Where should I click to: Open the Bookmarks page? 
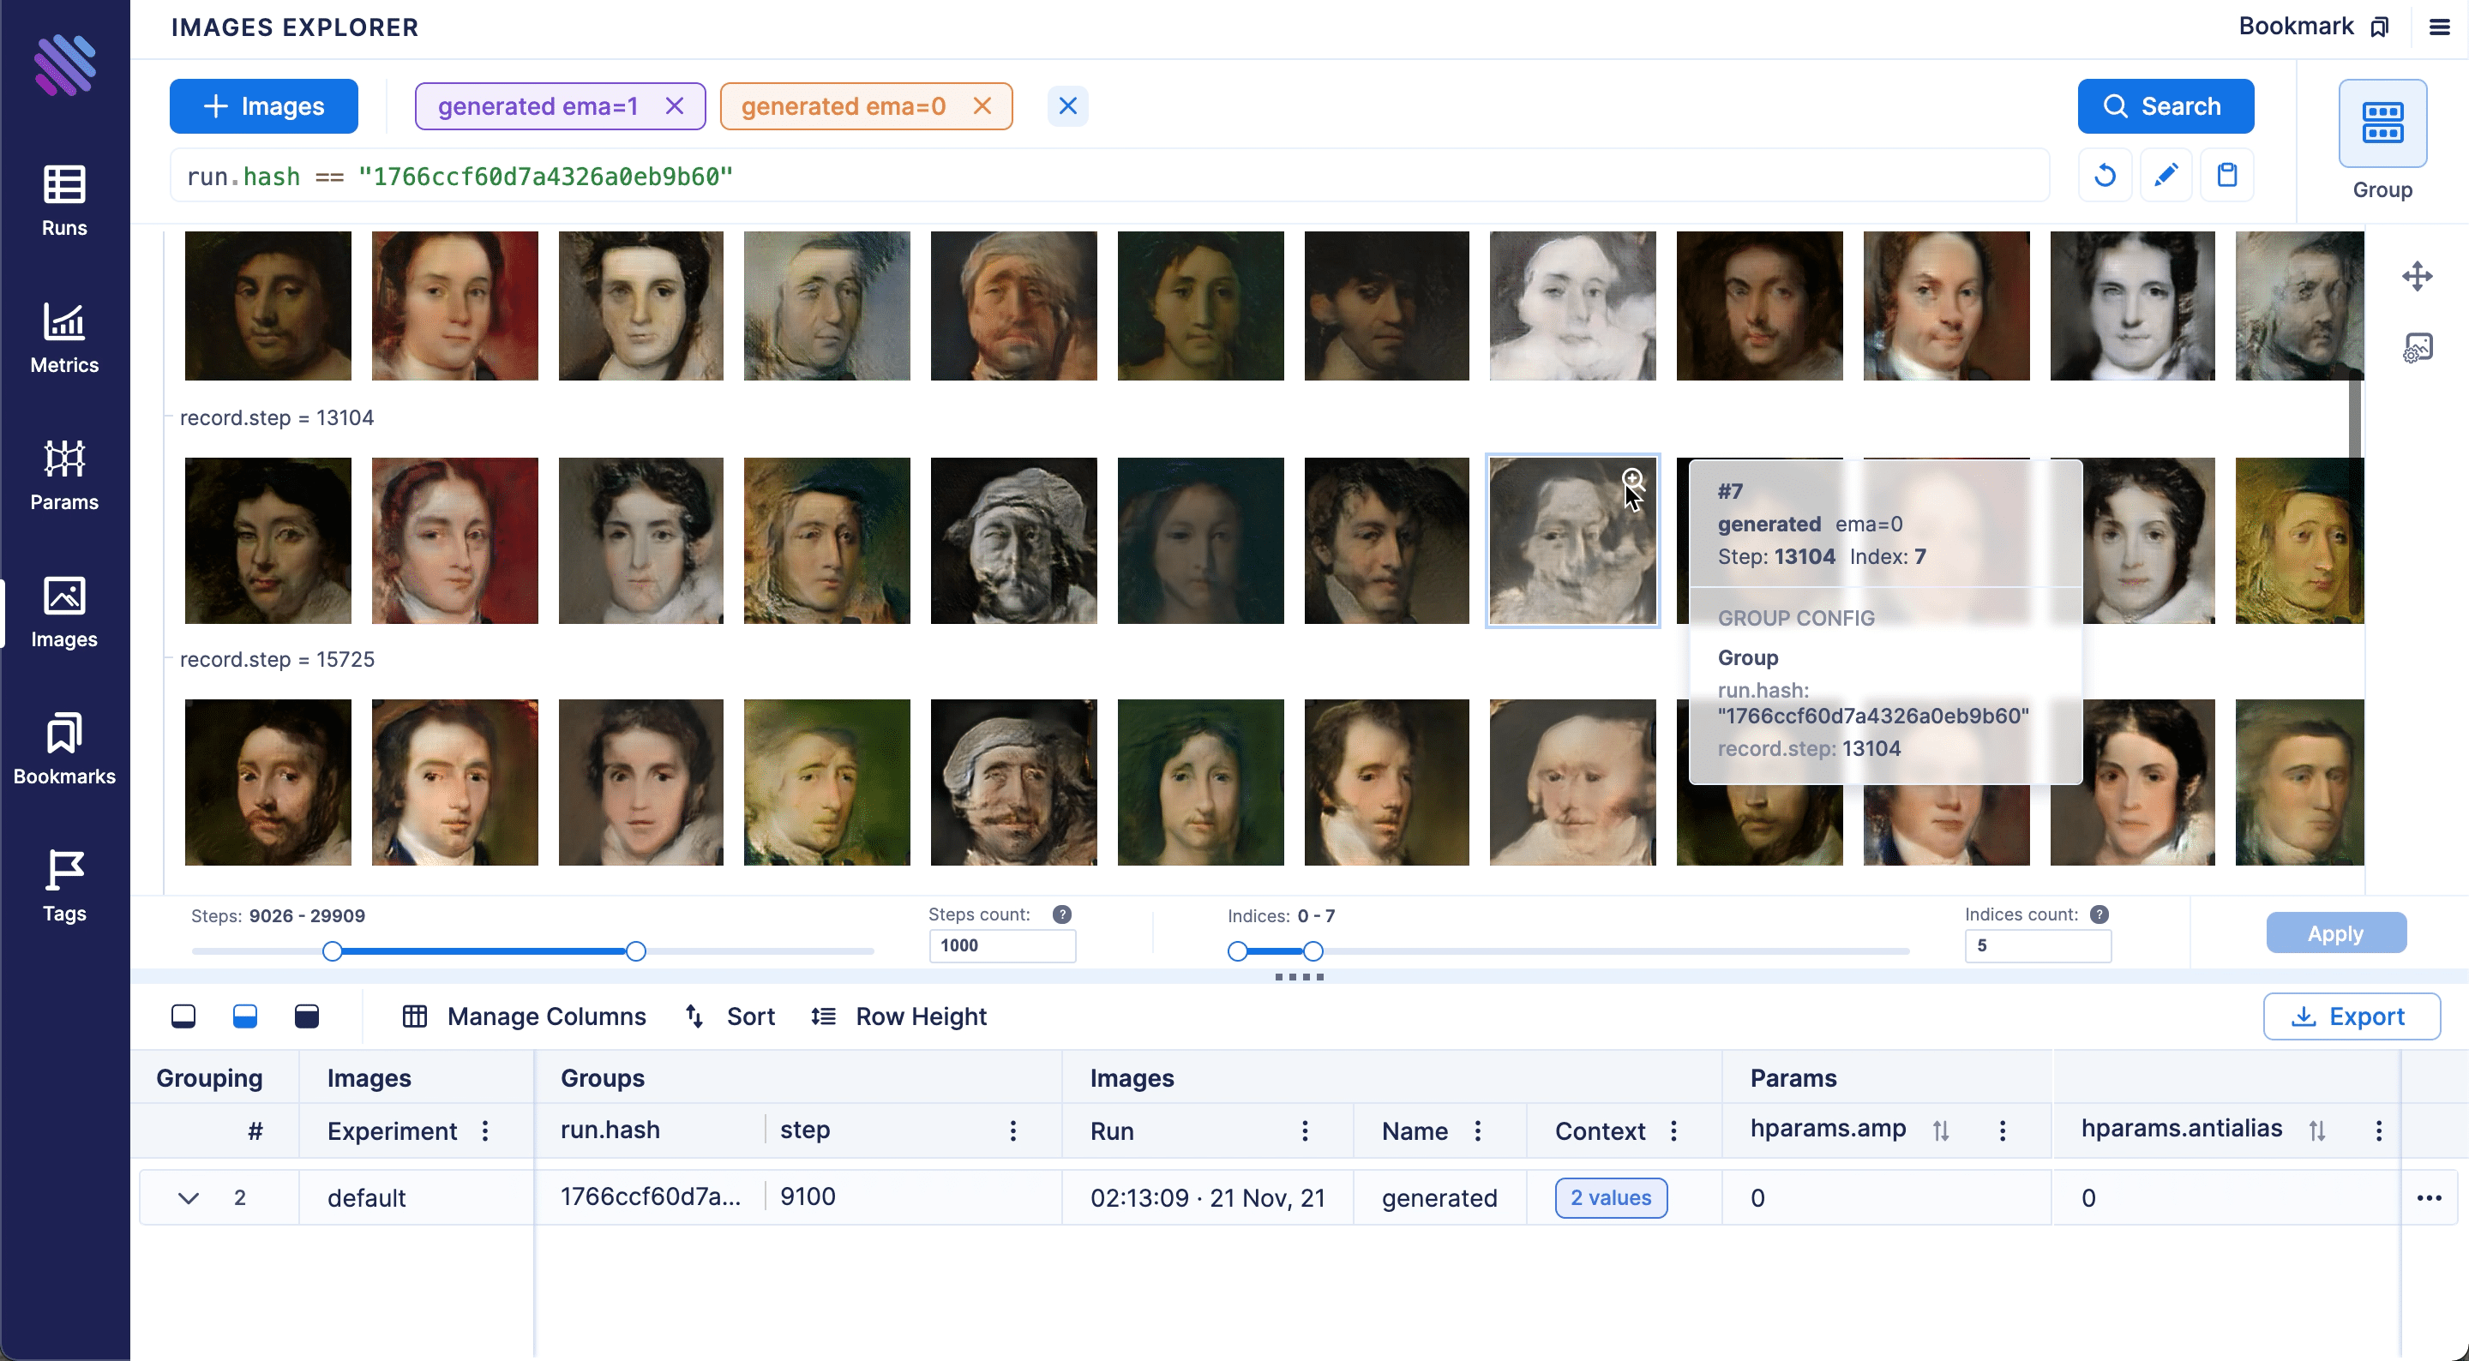pos(64,748)
